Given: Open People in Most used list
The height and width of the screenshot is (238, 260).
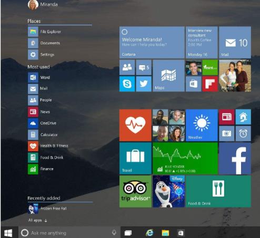Looking at the screenshot, I should [x=40, y=100].
